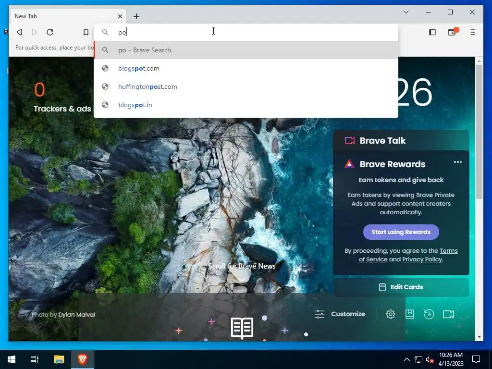
Task: Open Brave Talk camera icon in bottom bar
Action: (448, 314)
